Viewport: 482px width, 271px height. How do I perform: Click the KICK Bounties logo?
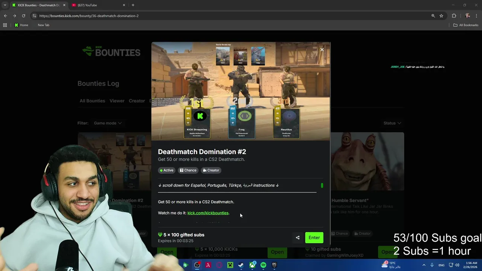tap(111, 52)
